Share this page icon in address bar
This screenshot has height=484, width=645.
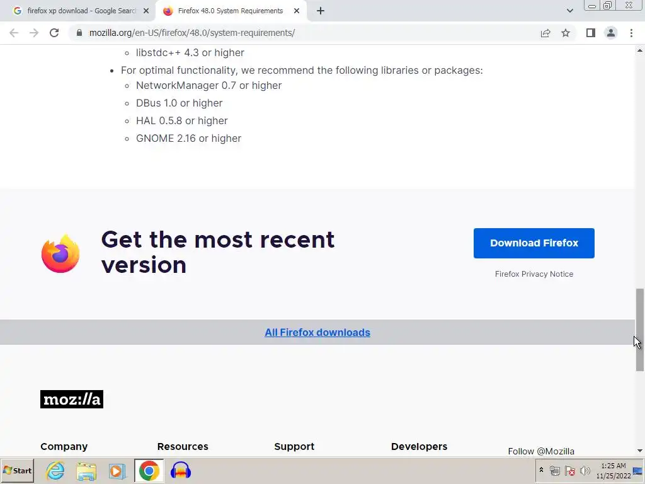545,33
